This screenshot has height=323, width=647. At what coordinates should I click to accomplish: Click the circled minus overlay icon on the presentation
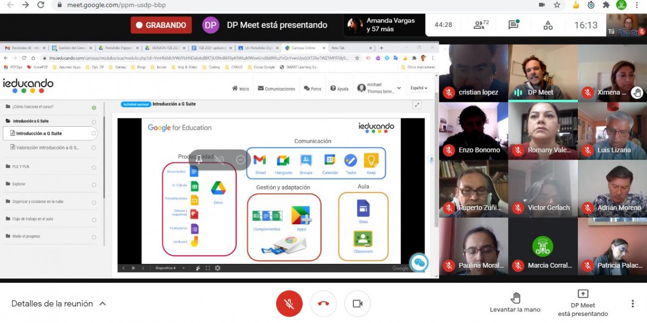click(240, 160)
